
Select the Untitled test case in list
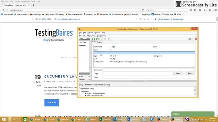83,45
